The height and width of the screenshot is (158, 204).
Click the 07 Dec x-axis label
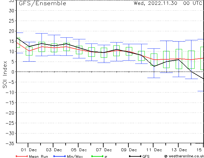104,150
